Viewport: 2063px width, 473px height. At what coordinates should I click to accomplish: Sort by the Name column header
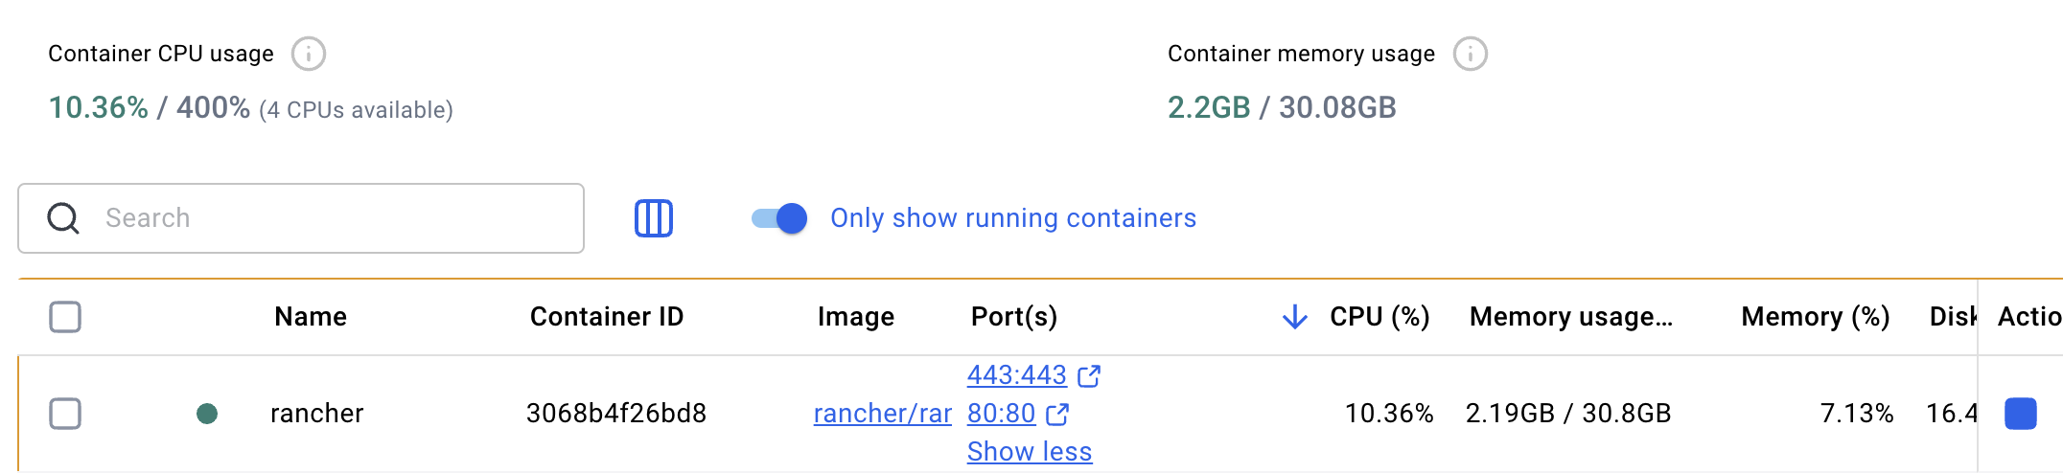[x=311, y=317]
